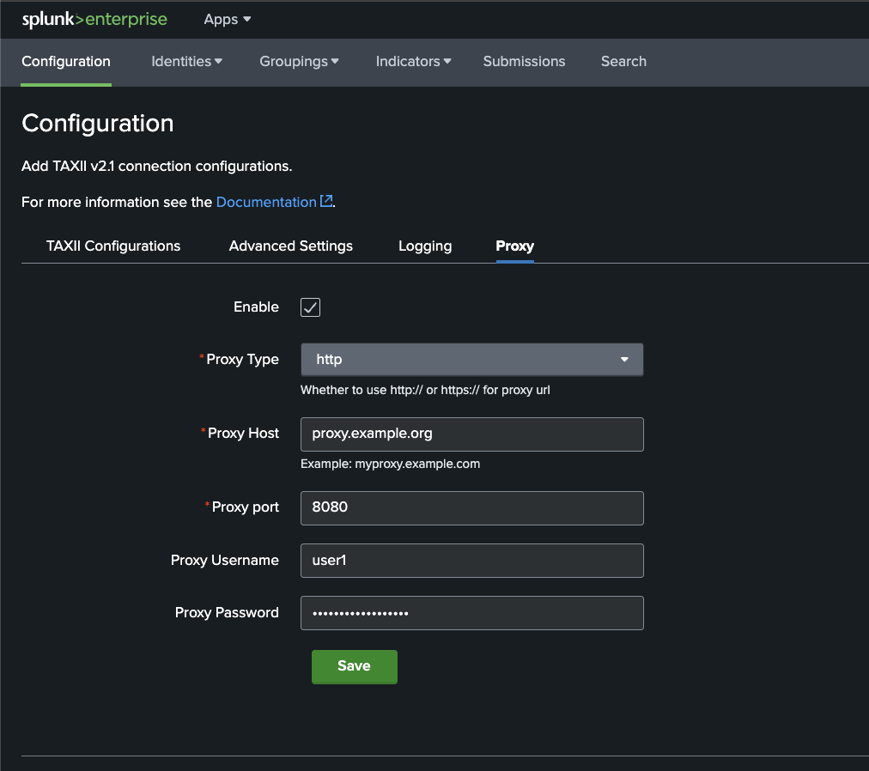Click the external link icon beside Documentation
The height and width of the screenshot is (771, 869).
coord(325,201)
